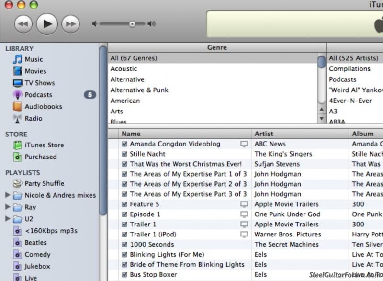Select All (525 Artists) in browser
This screenshot has width=383, height=281.
(355, 58)
